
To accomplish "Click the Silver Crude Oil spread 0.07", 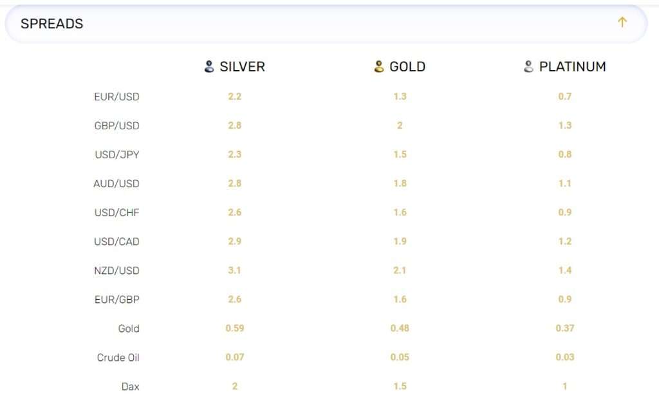I will (x=234, y=357).
